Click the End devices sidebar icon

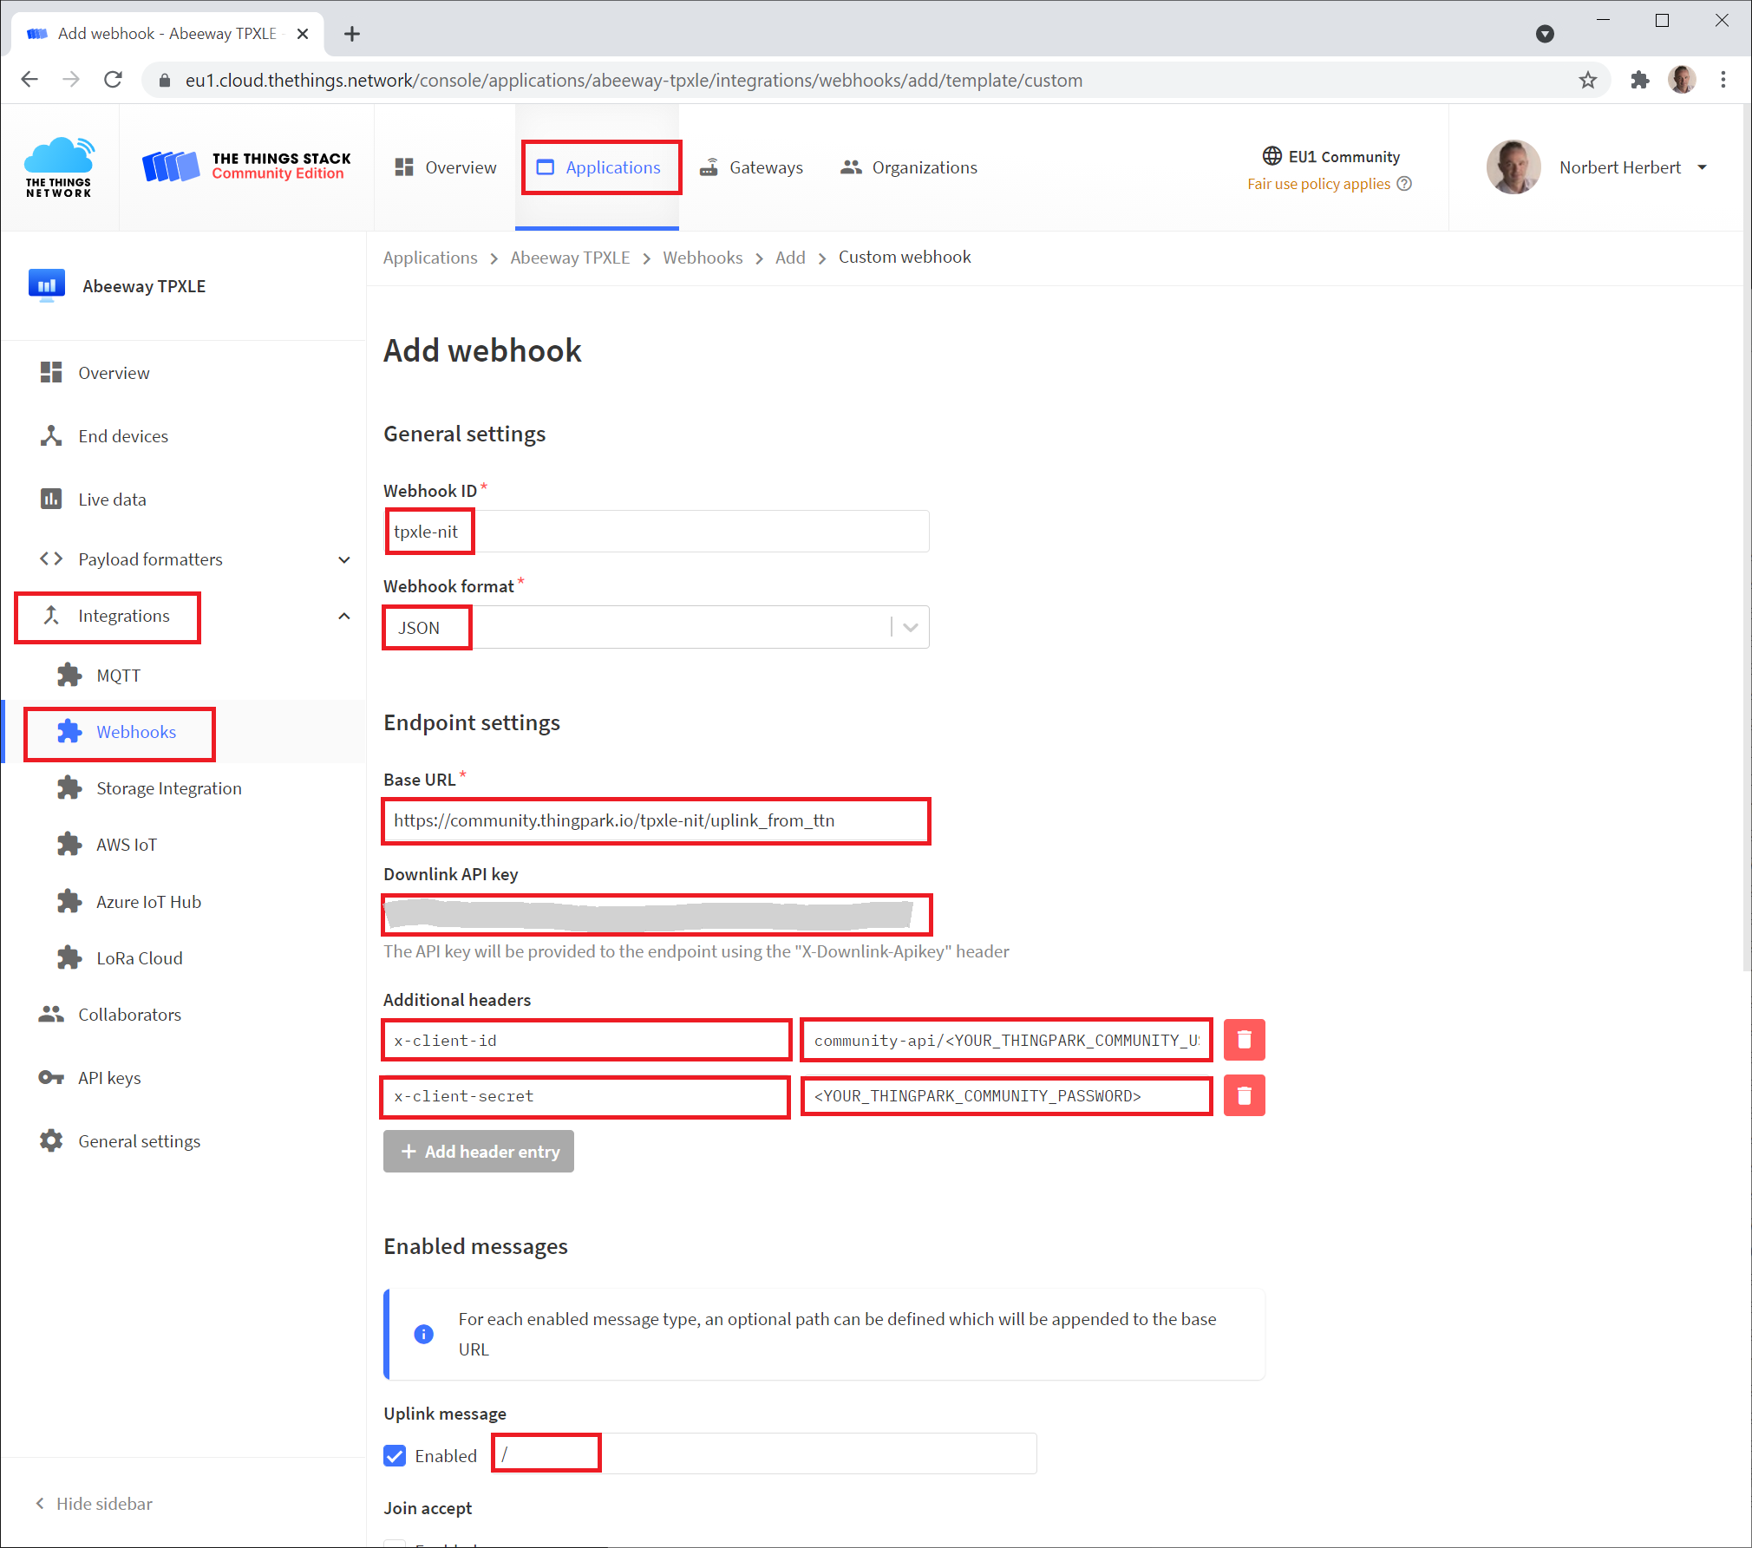[x=51, y=436]
